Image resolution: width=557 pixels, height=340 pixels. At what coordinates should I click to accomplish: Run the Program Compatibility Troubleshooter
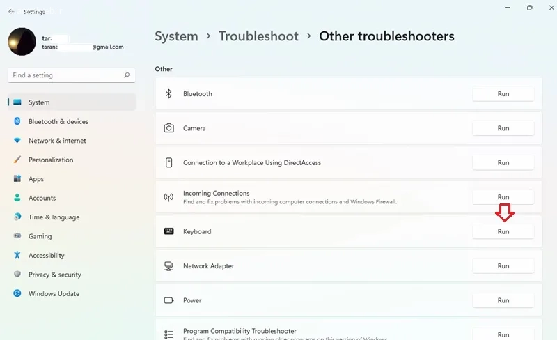(x=503, y=334)
